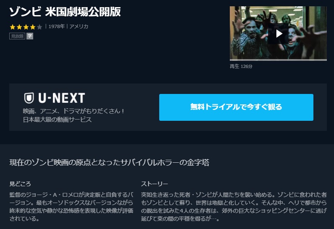Click 無料トライアルで今すぐ観る button
Image resolution: width=334 pixels, height=229 pixels.
[x=236, y=107]
